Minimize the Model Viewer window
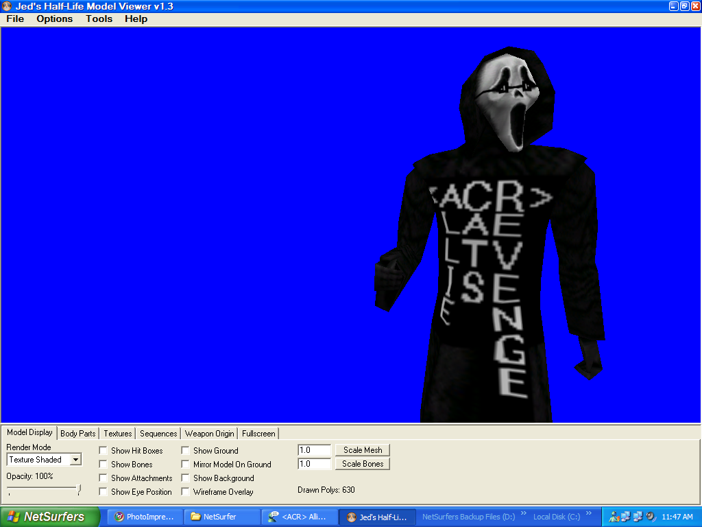This screenshot has height=527, width=702. [x=673, y=5]
